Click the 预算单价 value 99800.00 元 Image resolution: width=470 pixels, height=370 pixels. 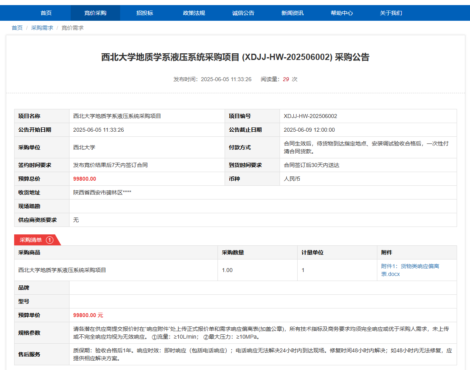(88, 315)
